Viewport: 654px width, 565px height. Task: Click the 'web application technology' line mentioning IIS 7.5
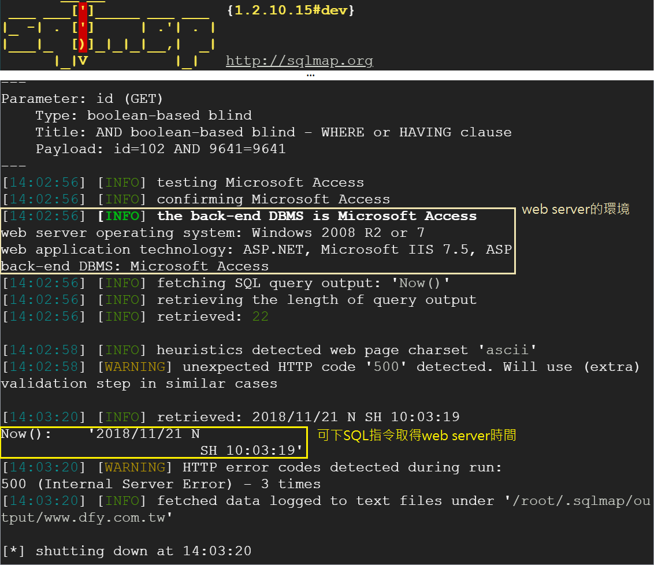coord(257,250)
